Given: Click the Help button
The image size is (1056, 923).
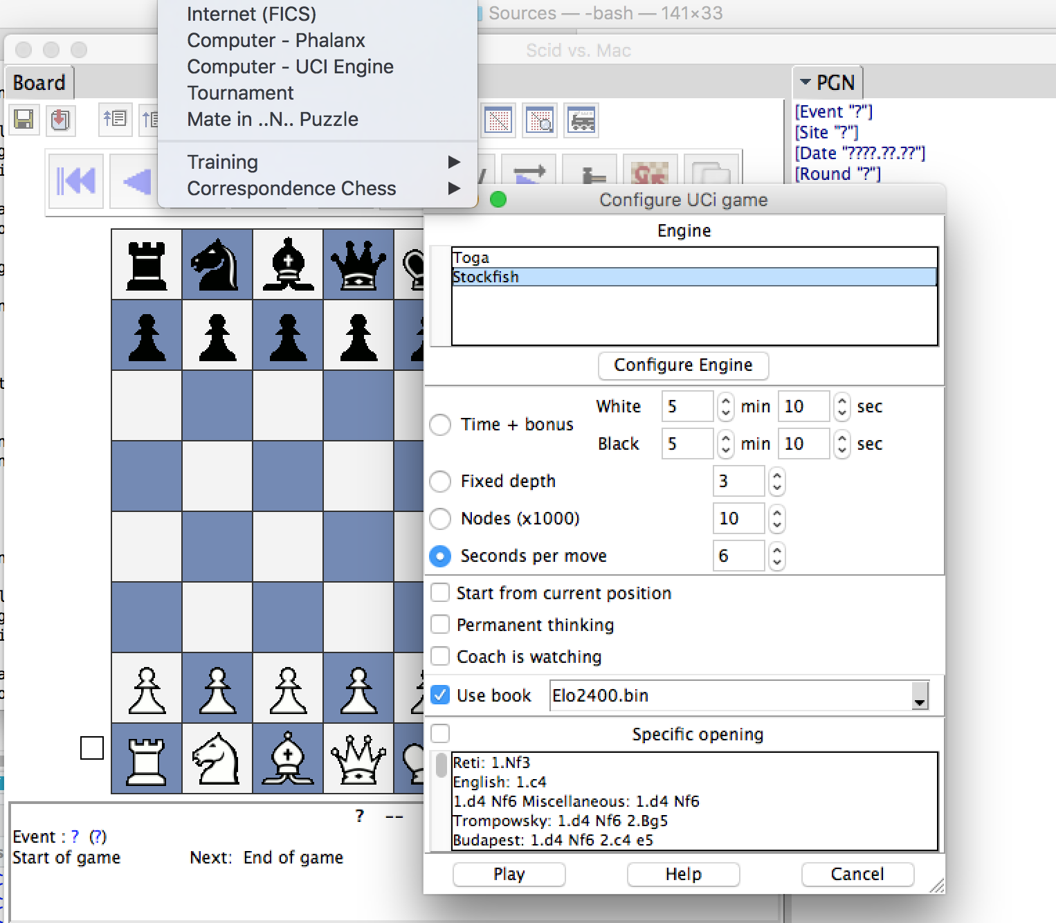Looking at the screenshot, I should click(x=684, y=875).
